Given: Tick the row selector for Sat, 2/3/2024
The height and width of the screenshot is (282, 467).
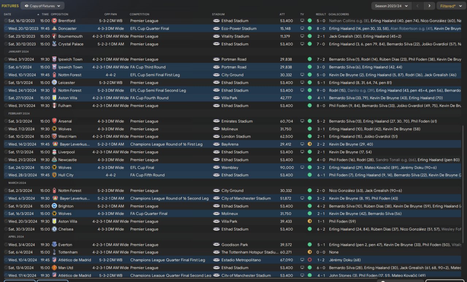Looking at the screenshot, I should tap(6, 190).
